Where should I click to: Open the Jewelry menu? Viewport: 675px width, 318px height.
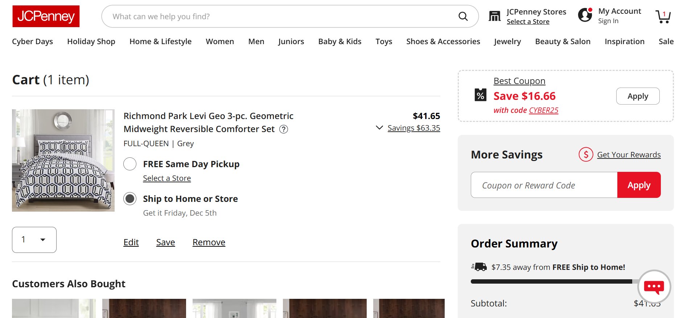[x=507, y=42]
